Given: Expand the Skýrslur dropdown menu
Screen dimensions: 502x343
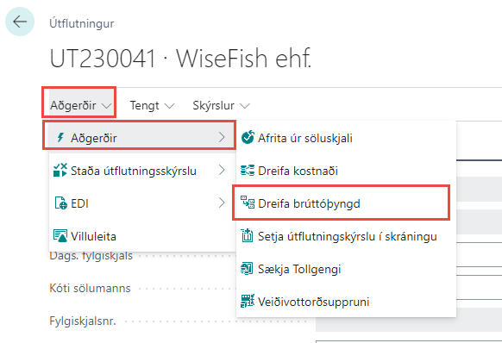Looking at the screenshot, I should click(x=221, y=106).
